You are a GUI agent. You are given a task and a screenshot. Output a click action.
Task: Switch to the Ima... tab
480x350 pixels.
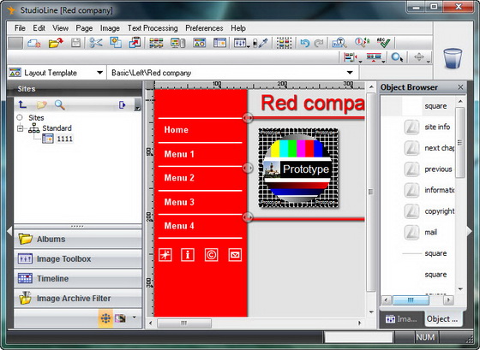pyautogui.click(x=402, y=319)
